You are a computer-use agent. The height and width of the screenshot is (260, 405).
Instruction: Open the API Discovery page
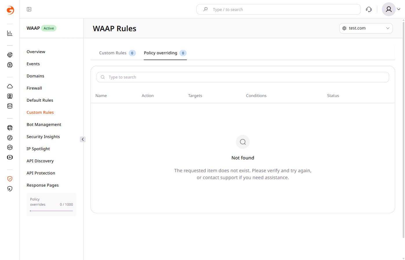(40, 161)
